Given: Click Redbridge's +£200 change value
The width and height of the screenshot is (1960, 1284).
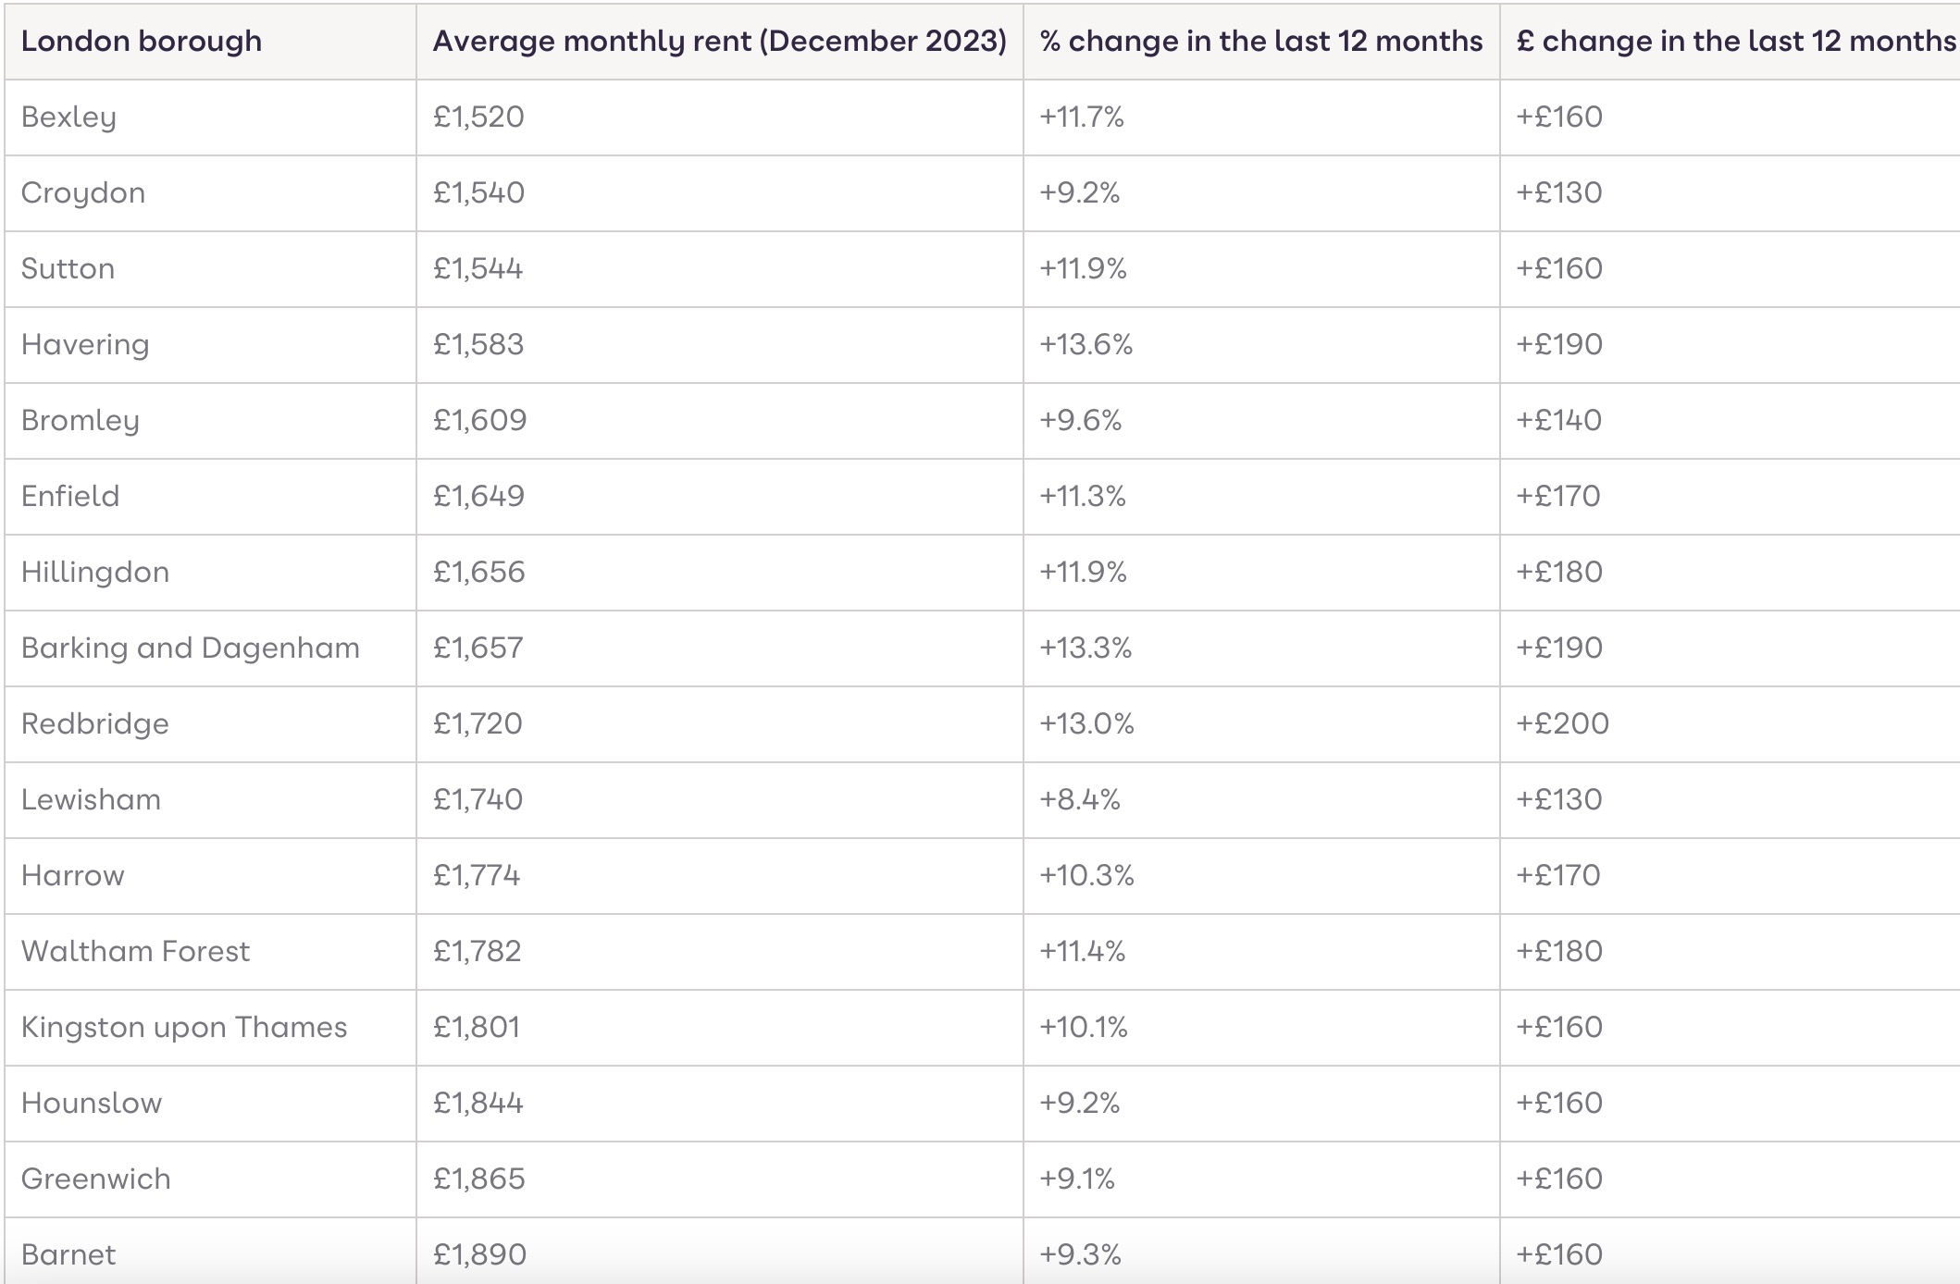Looking at the screenshot, I should [x=1562, y=724].
